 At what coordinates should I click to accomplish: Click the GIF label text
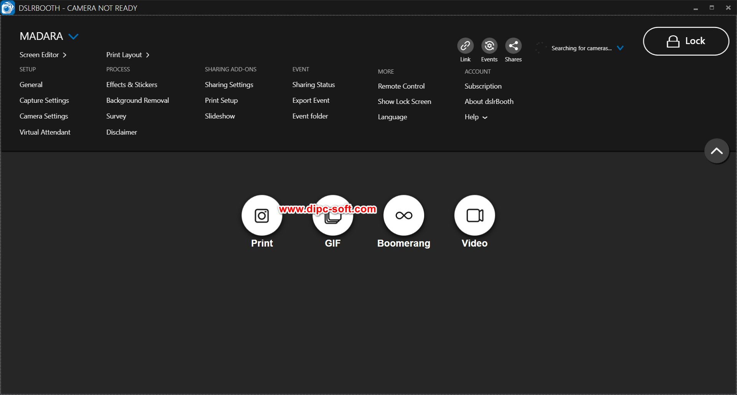[333, 243]
